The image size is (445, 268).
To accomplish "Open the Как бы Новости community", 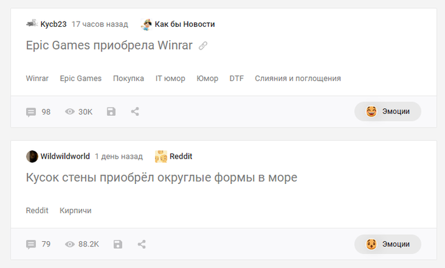I will coord(185,24).
